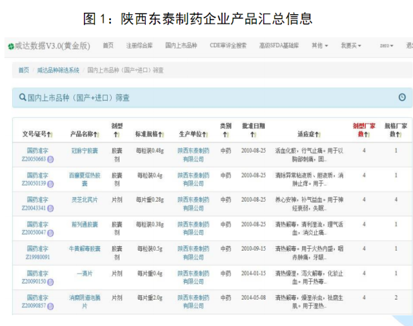Open the 其他 dropdown menu

tap(320, 46)
